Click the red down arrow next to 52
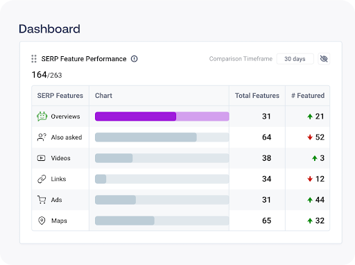 click(x=310, y=137)
